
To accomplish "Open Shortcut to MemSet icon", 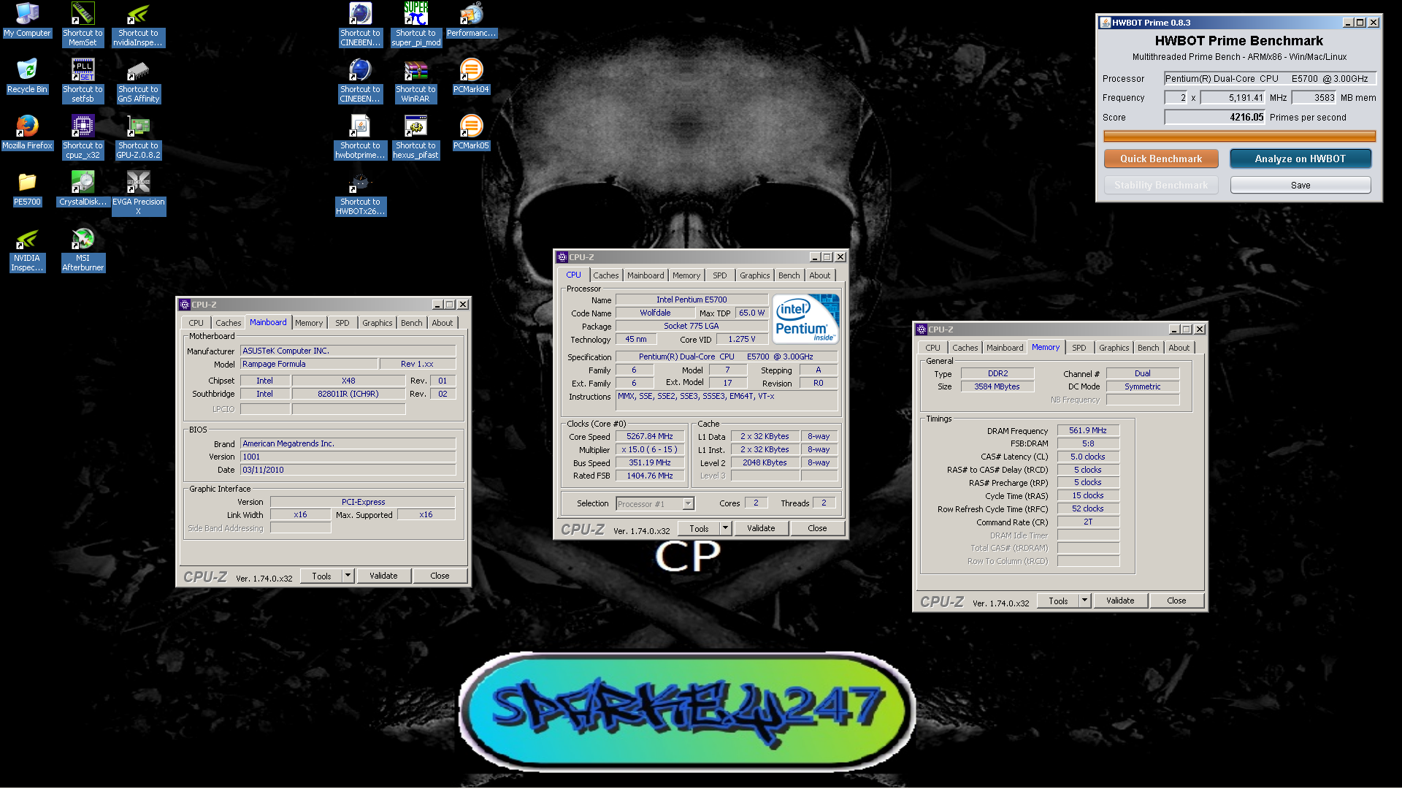I will coord(83,24).
